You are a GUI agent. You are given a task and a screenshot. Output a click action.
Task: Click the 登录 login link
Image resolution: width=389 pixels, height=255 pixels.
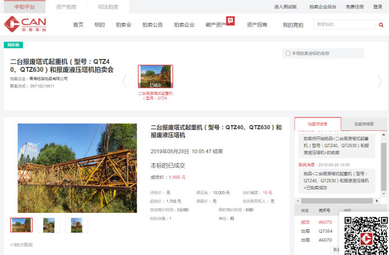pyautogui.click(x=378, y=7)
